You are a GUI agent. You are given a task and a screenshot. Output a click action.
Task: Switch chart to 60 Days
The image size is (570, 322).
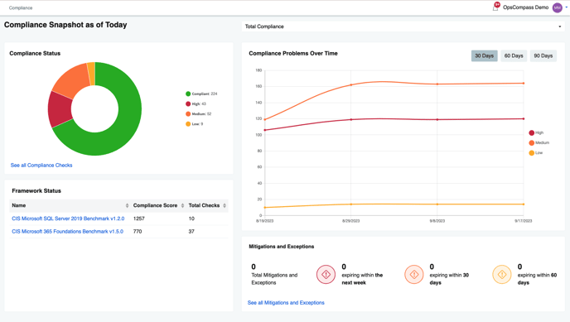(514, 56)
